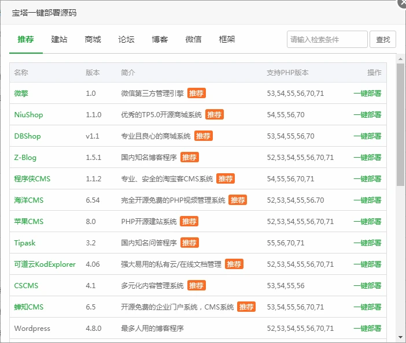Click 一键部署 in the Z-Blog row
This screenshot has height=343, width=406.
(x=367, y=157)
